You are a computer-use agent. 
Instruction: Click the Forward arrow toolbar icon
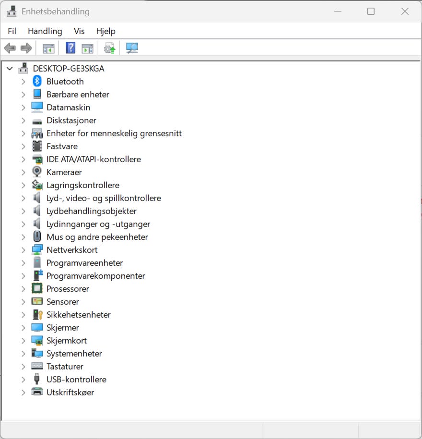pyautogui.click(x=26, y=48)
